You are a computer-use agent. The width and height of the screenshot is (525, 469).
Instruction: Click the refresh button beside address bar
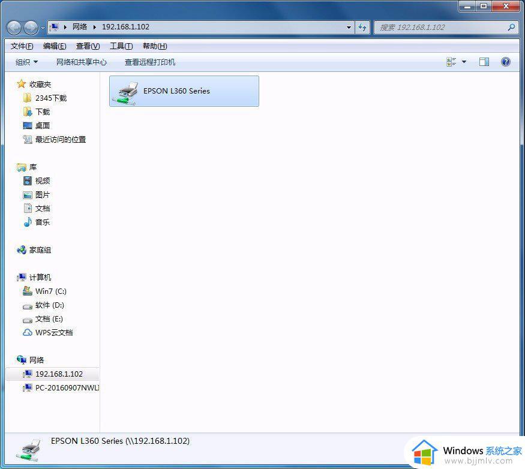pos(362,27)
